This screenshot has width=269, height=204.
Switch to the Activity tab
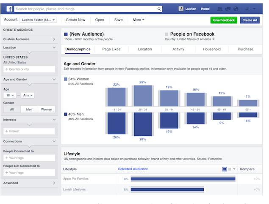click(x=178, y=49)
